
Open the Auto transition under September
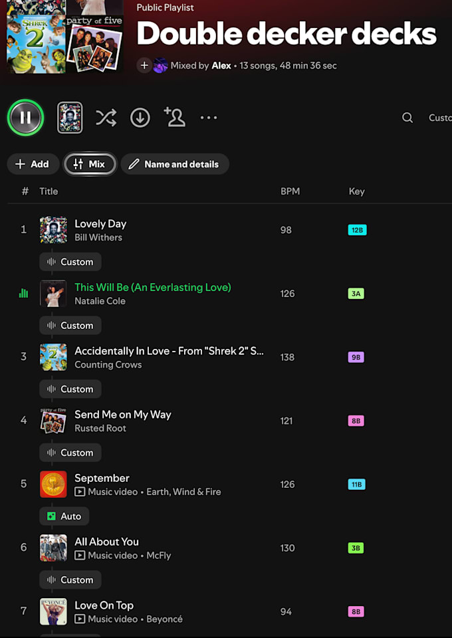[64, 516]
